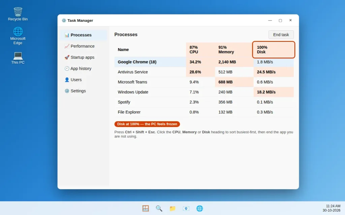Go to the Users tab
The width and height of the screenshot is (345, 215).
84,80
